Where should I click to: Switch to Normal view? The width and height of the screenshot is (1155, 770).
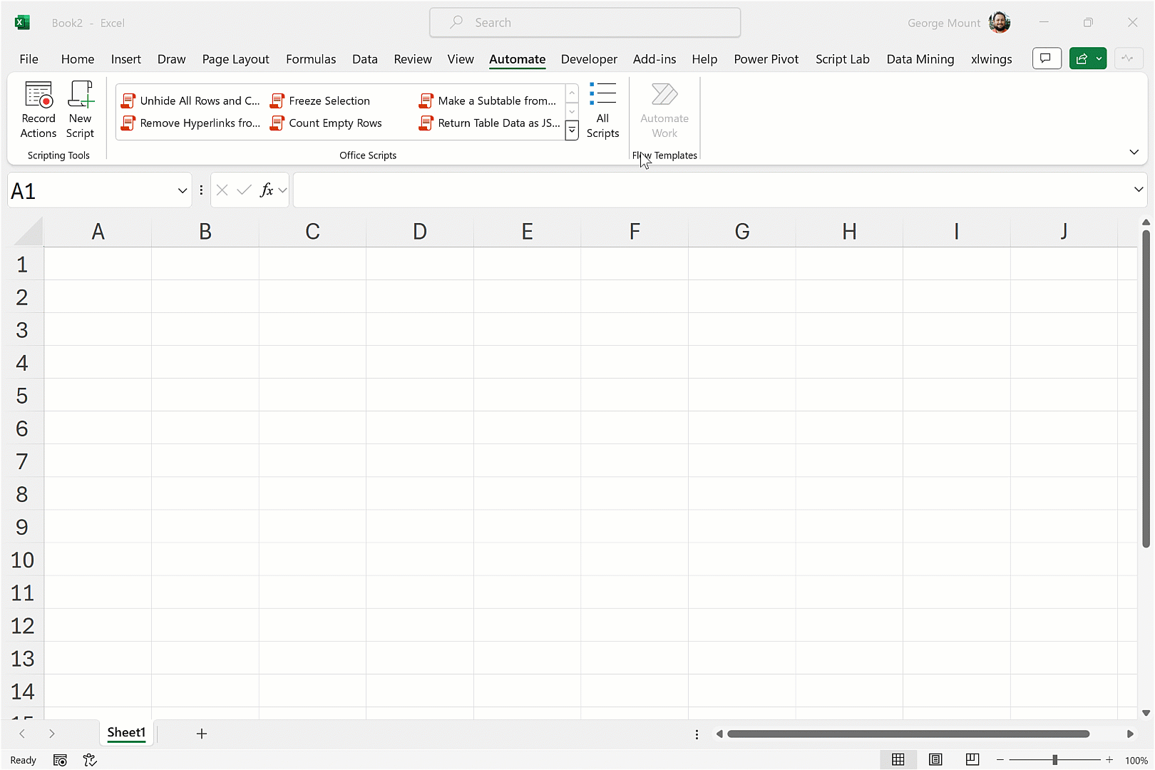(x=898, y=760)
